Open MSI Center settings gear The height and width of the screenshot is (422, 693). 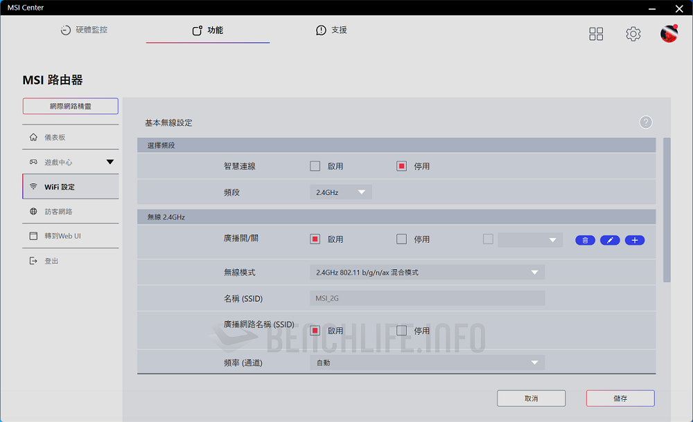pyautogui.click(x=633, y=33)
